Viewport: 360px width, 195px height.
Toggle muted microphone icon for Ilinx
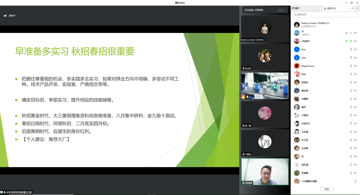coord(351,50)
